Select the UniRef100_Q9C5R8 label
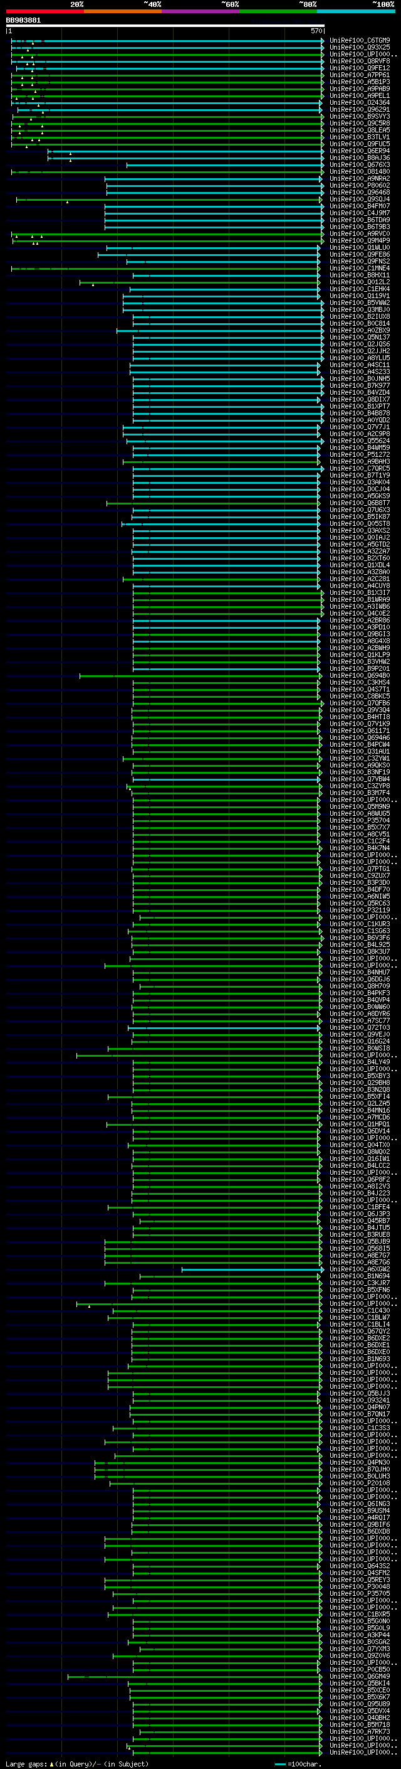 [x=360, y=123]
